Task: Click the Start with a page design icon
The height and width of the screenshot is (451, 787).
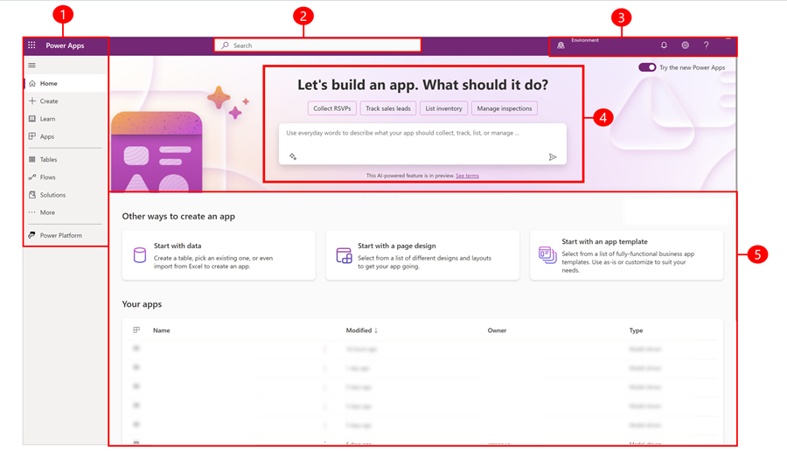Action: 344,255
